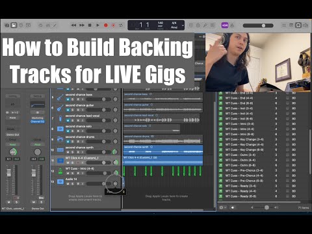This screenshot has height=234, width=312.
Task: Click the microphone icon on second chance lead vocal
Action: click(x=60, y=118)
